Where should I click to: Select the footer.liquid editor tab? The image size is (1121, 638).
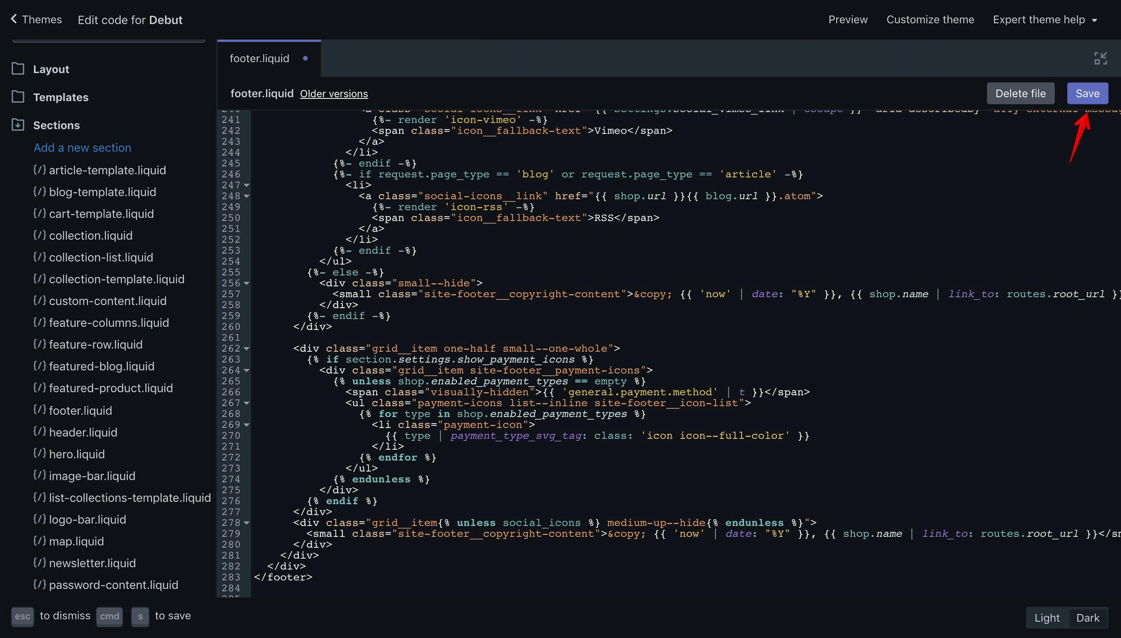pyautogui.click(x=269, y=58)
